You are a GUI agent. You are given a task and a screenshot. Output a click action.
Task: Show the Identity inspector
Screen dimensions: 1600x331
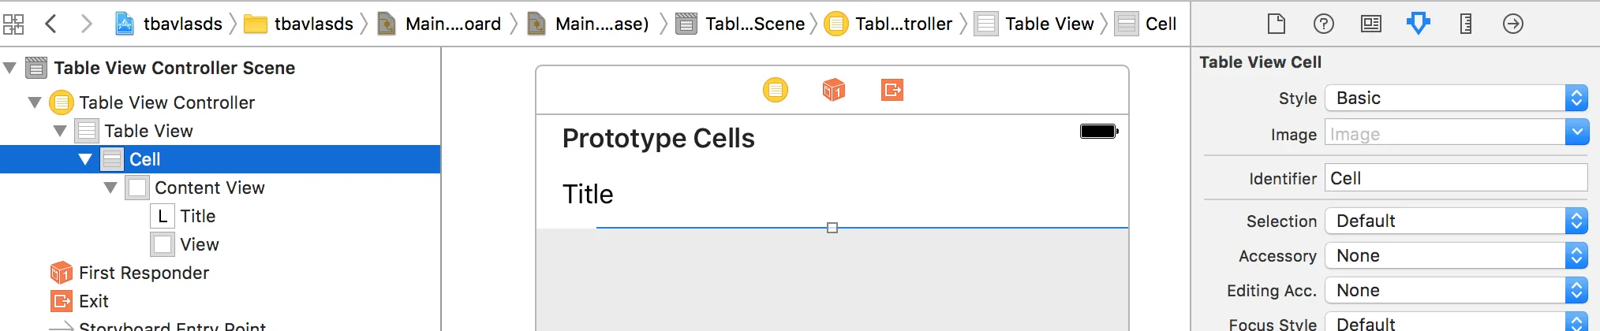pos(1370,24)
